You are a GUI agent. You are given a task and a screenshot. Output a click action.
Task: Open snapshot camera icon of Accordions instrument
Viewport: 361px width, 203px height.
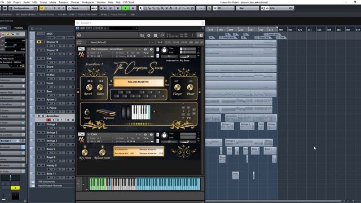tap(146, 49)
